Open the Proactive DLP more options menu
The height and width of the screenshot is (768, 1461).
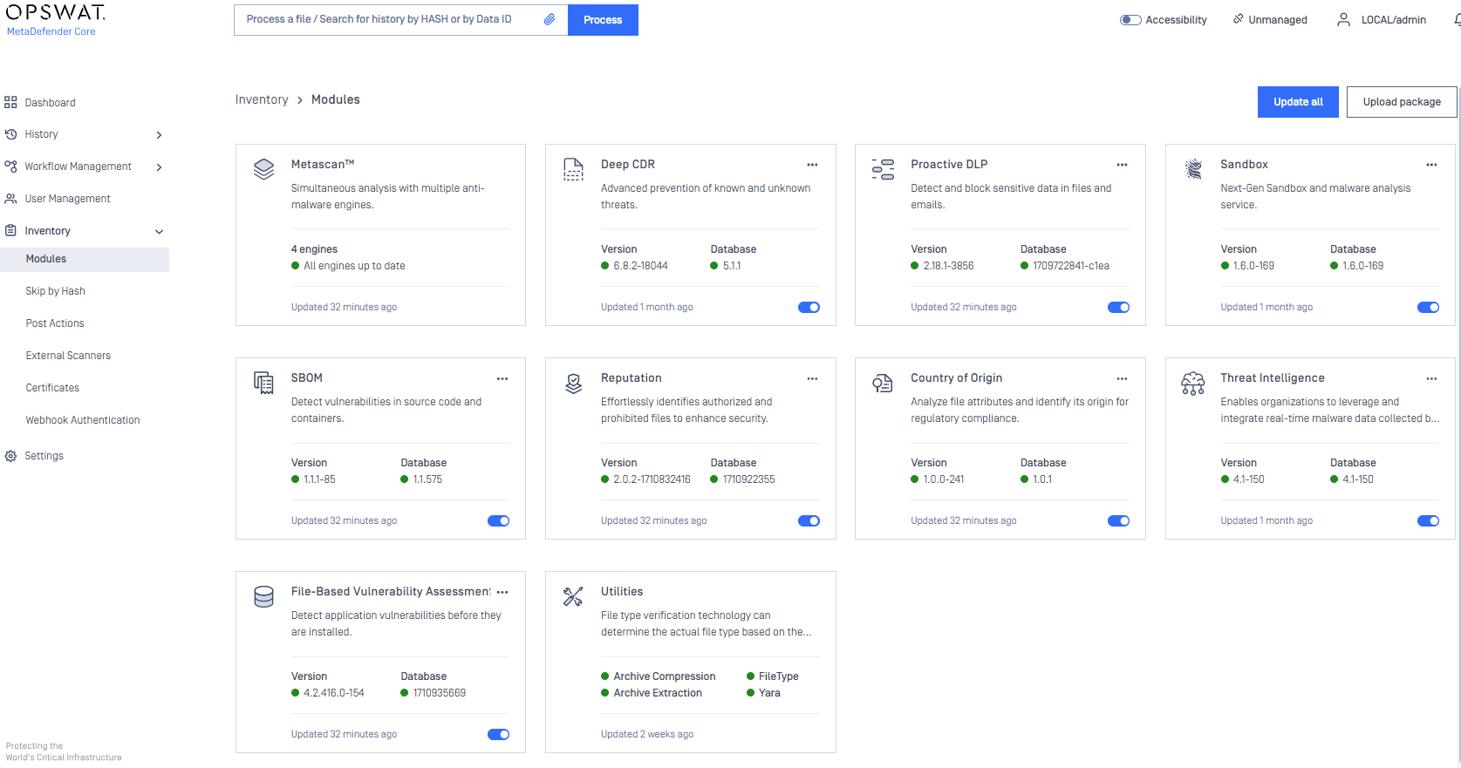coord(1122,165)
